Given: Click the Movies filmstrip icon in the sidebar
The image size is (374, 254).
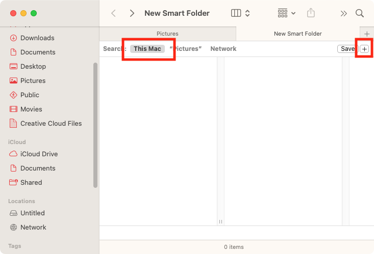Looking at the screenshot, I should [x=13, y=109].
